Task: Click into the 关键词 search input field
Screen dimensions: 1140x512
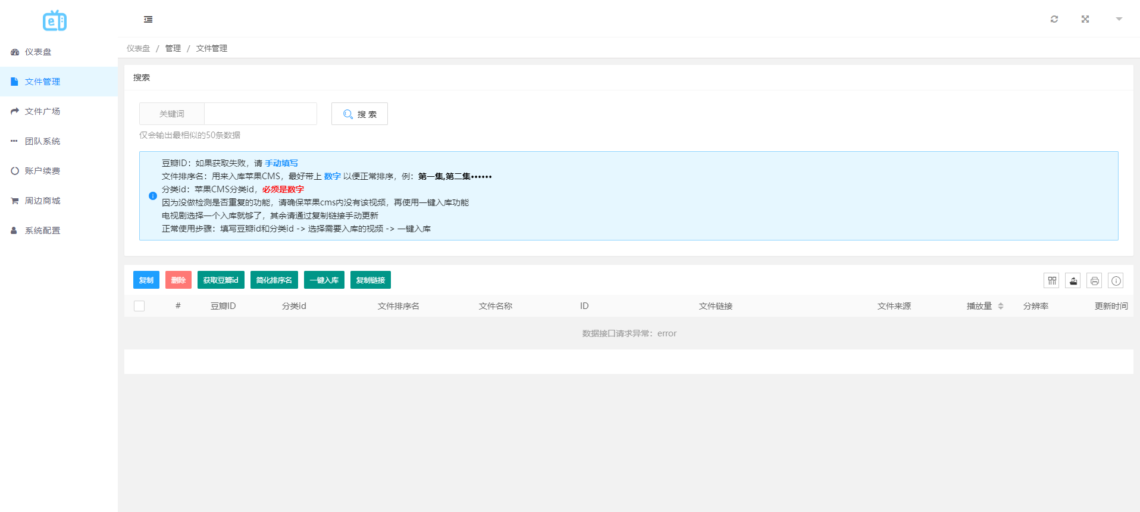Action: pos(260,114)
